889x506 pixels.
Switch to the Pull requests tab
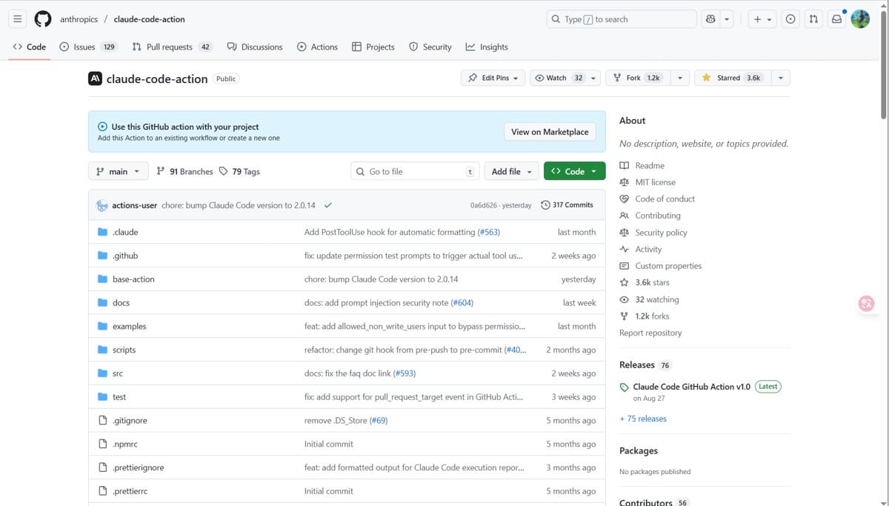tap(172, 47)
